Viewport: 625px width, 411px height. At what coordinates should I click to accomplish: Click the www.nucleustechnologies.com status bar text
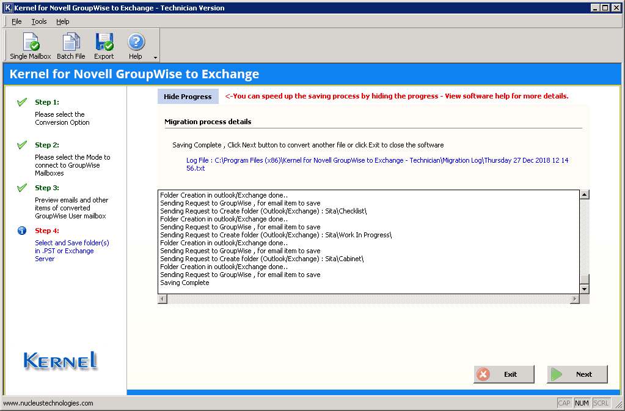point(48,403)
